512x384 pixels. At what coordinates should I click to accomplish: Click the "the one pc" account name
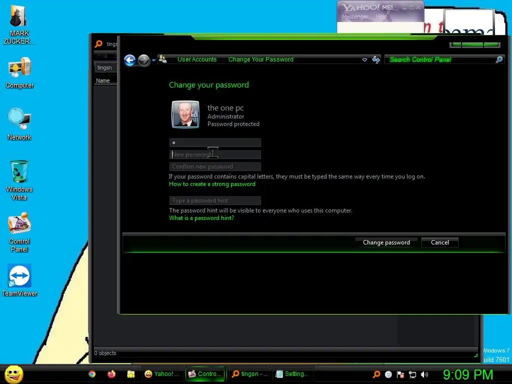point(225,108)
